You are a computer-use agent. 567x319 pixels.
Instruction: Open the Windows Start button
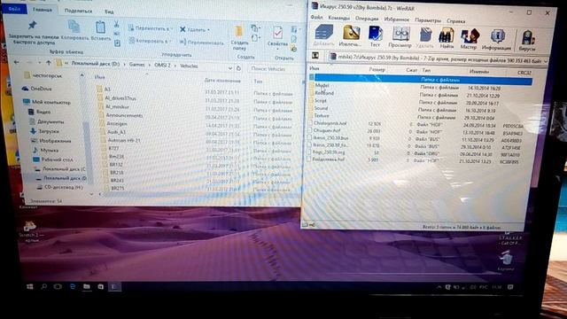click(30, 286)
